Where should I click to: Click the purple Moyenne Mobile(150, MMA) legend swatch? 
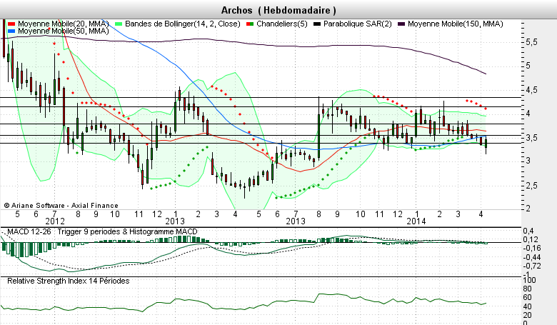click(401, 24)
